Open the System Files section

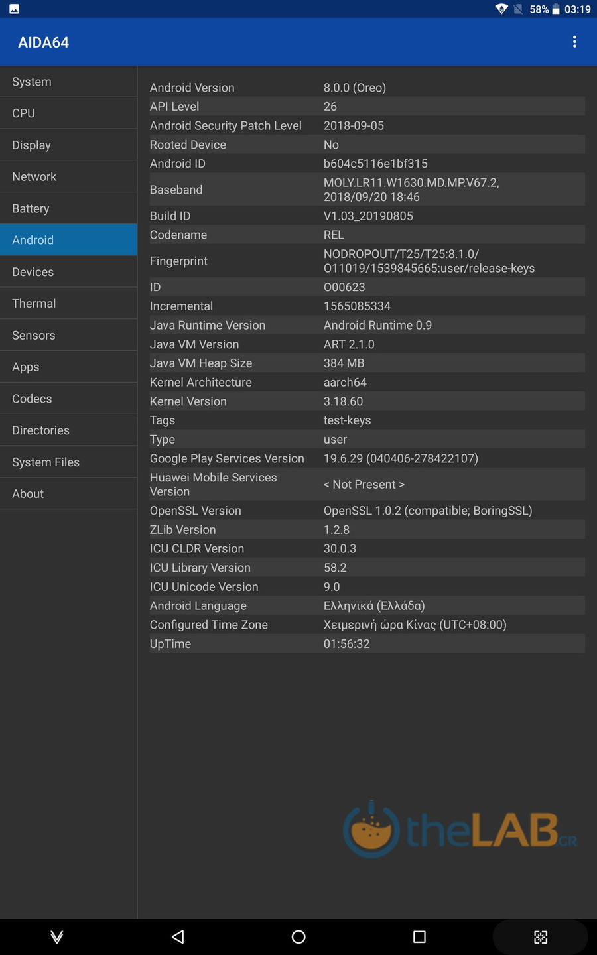pos(68,462)
